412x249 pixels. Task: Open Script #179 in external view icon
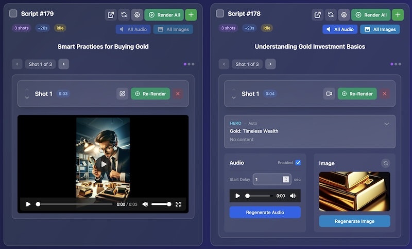(x=111, y=15)
